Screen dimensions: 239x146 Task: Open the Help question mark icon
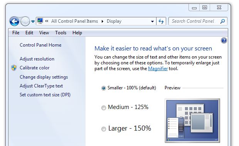click(224, 40)
